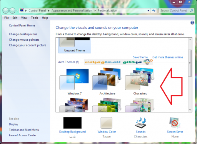Viewport: 197px width, 144px height.
Task: Click the Save theme link
Action: (x=140, y=57)
